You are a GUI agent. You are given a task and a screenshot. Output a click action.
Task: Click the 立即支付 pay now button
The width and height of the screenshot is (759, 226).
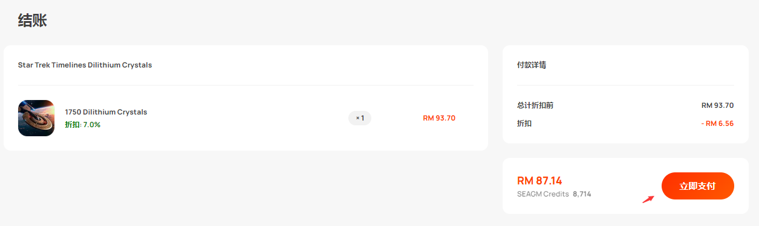697,186
